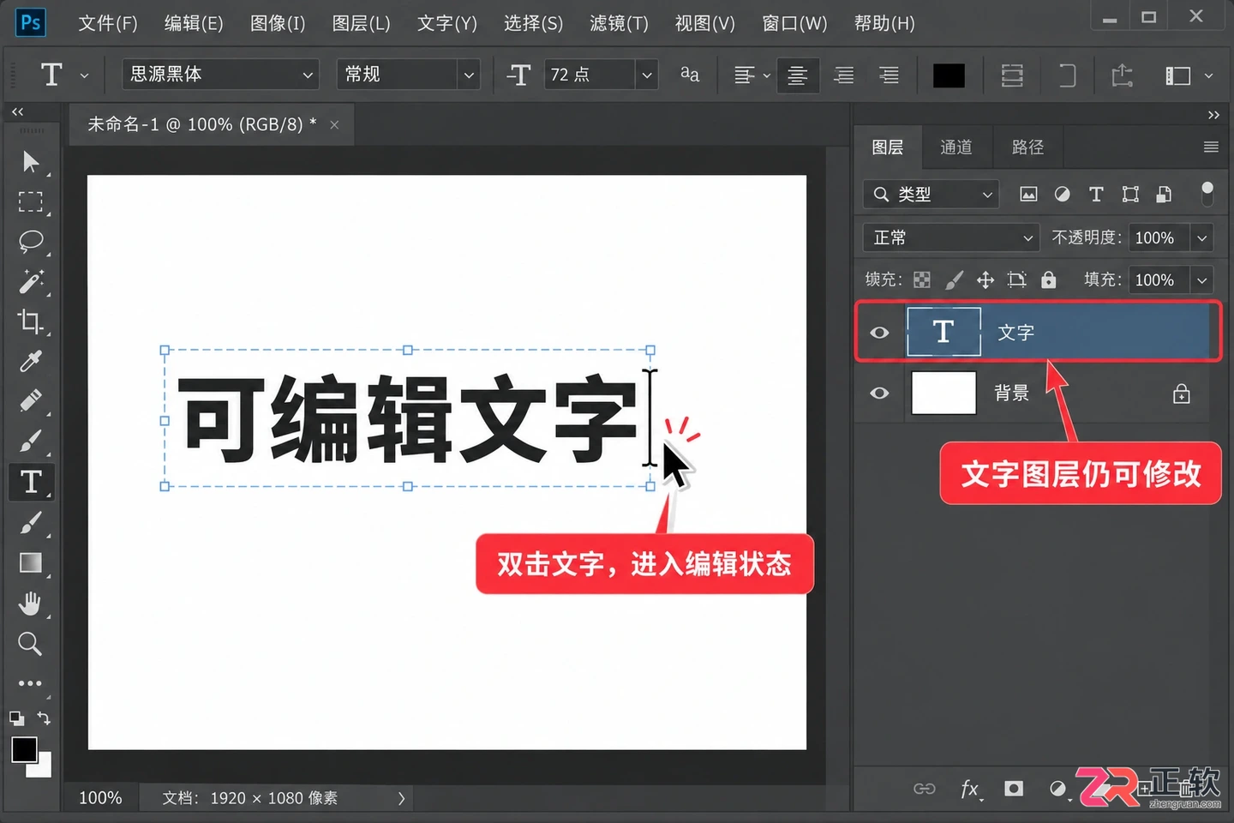Open the 常规 font style dropdown
1234x823 pixels.
coord(408,75)
